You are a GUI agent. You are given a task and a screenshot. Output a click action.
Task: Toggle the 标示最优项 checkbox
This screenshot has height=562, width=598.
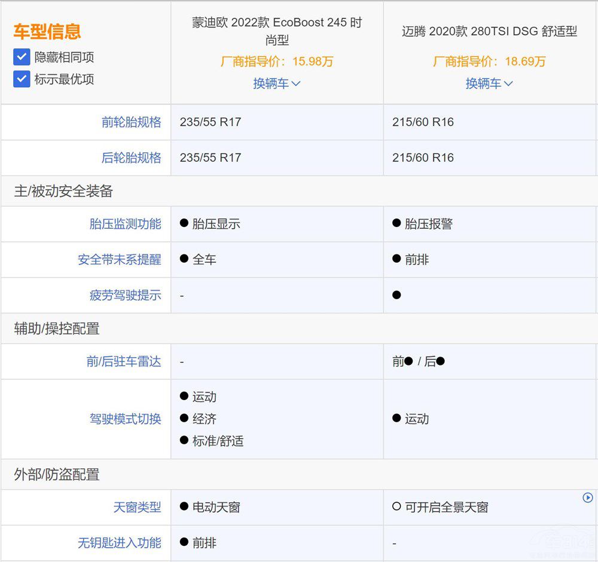(x=22, y=79)
